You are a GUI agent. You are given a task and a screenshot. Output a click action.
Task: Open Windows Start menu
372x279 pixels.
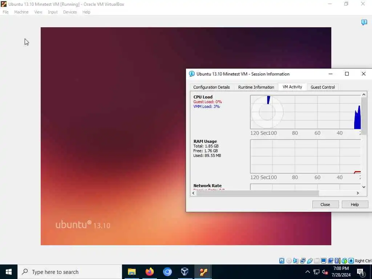(9, 272)
